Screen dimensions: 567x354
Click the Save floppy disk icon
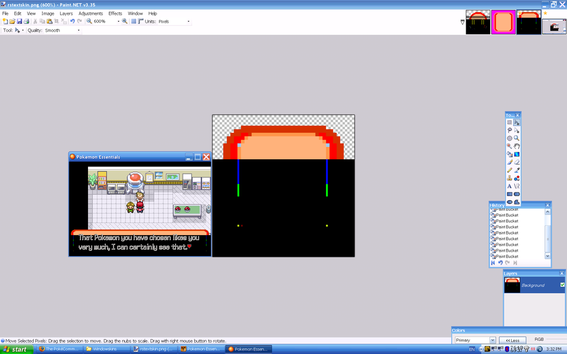pos(19,22)
